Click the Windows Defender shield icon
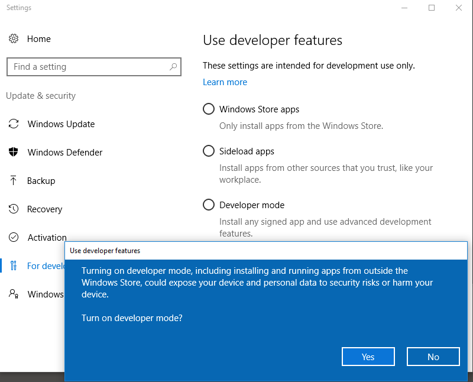This screenshot has height=382, width=473. (x=14, y=153)
